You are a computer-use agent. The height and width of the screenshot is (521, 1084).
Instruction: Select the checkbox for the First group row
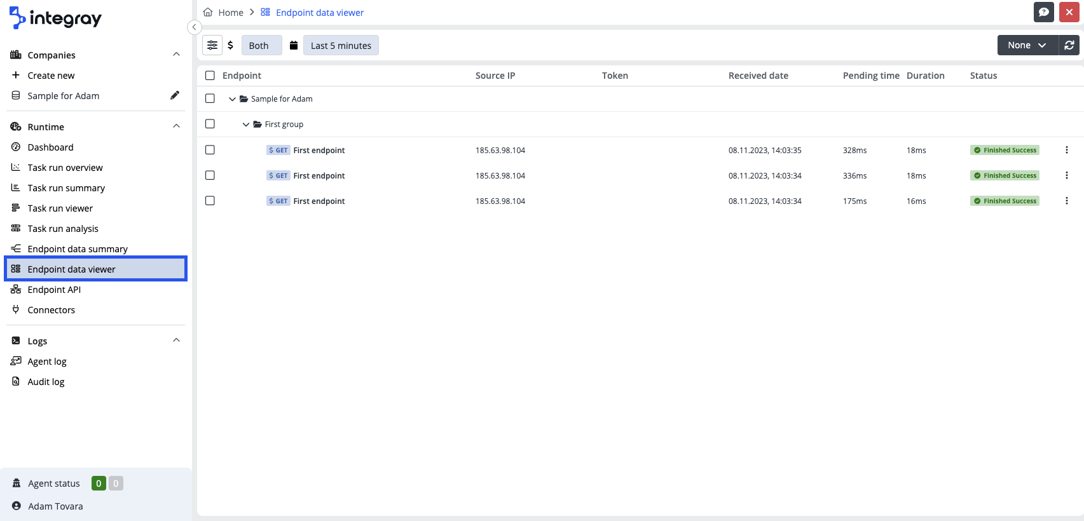tap(210, 124)
